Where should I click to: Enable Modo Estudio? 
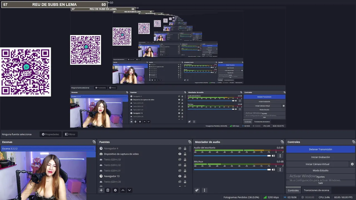pos(320,171)
